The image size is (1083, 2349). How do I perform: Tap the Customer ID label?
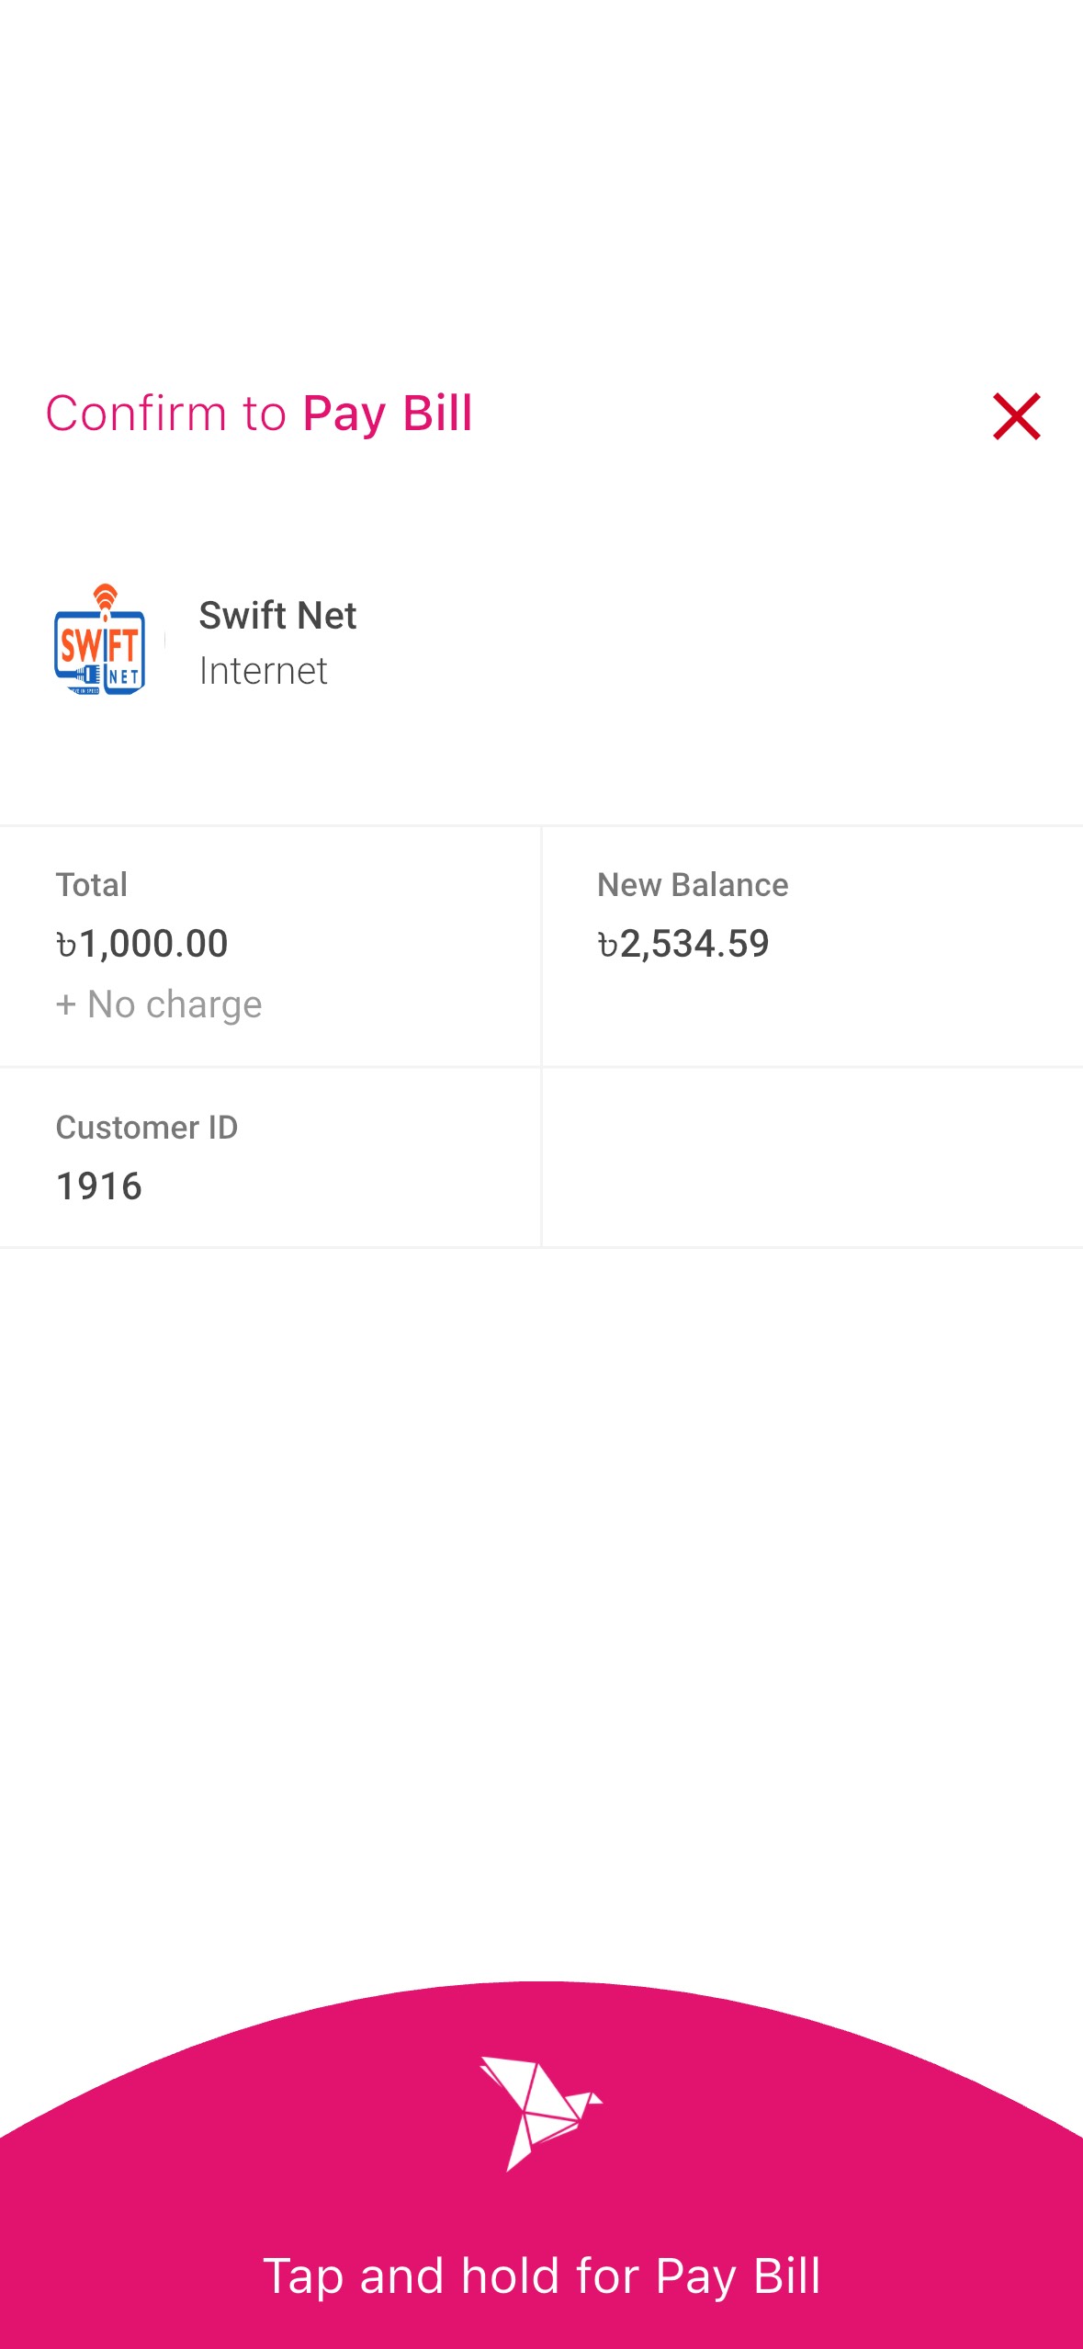coord(147,1128)
